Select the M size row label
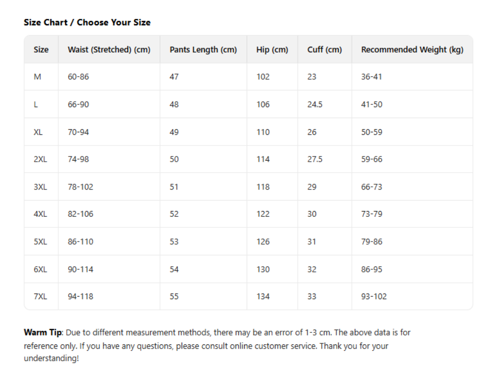 pyautogui.click(x=37, y=77)
